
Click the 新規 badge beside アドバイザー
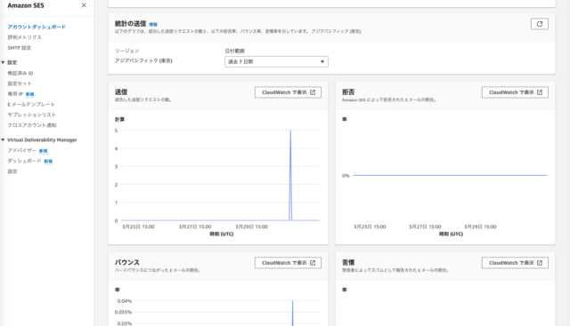(x=44, y=151)
